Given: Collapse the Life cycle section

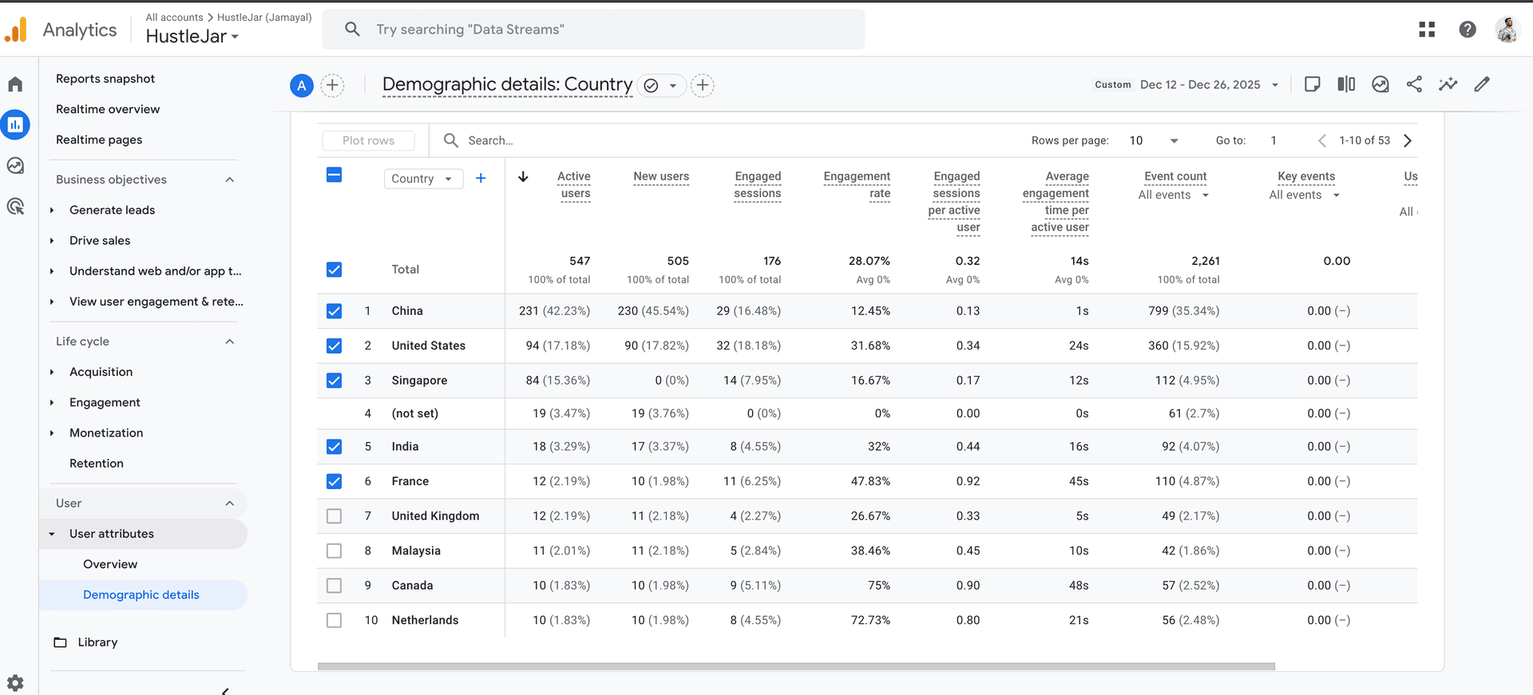Looking at the screenshot, I should coord(229,342).
